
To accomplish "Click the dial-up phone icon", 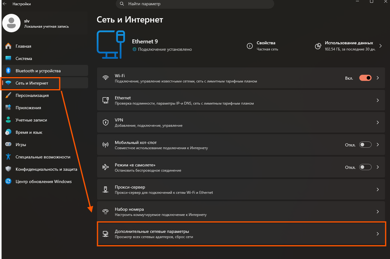I will click(x=105, y=211).
